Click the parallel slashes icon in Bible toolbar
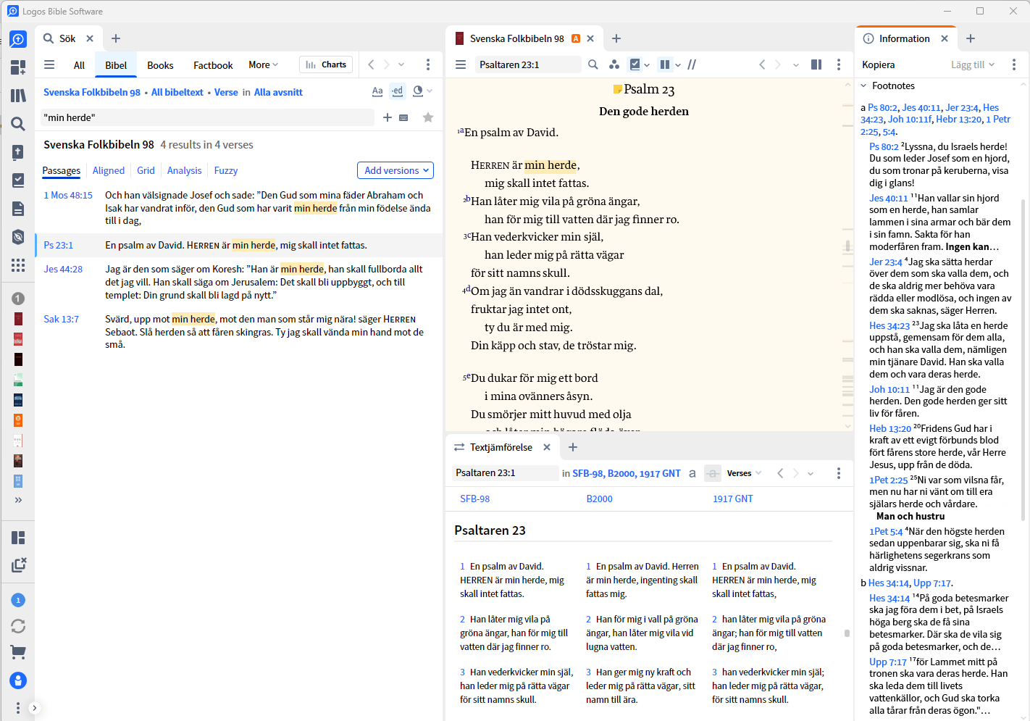This screenshot has height=721, width=1030. 692,64
